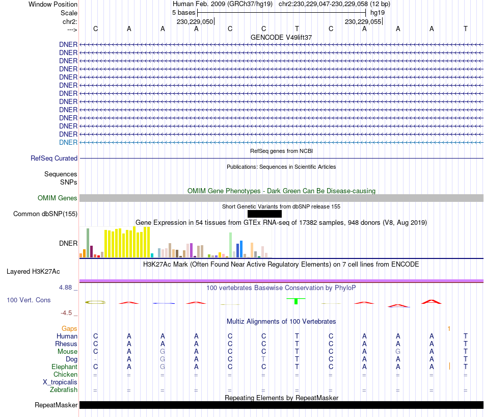
Task: Click the OMIM Genes track label
Action: click(x=58, y=198)
